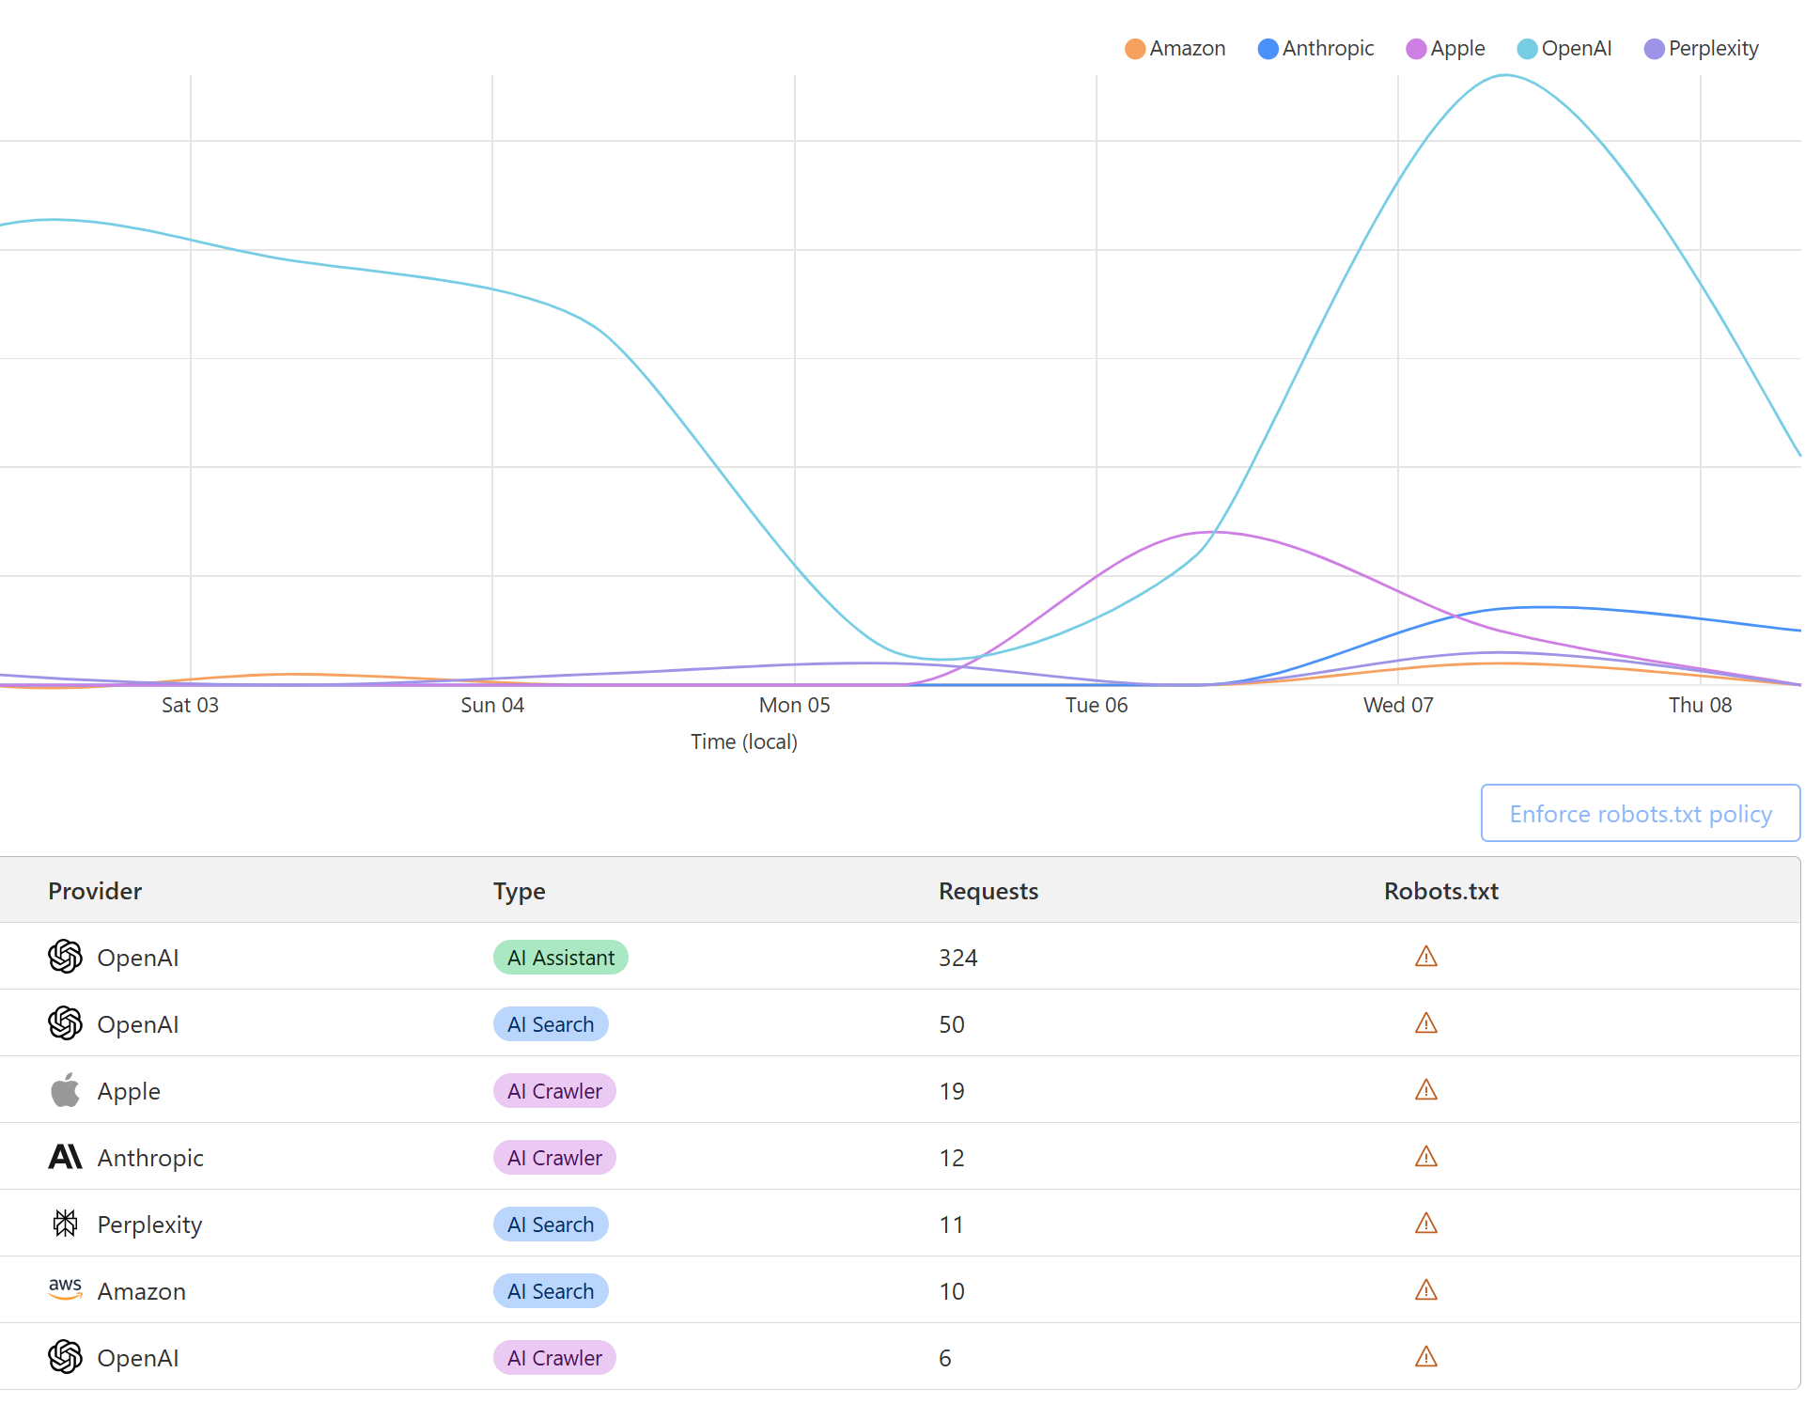Click the request count 12
Screen dimensions: 1805x1404
pos(952,1158)
